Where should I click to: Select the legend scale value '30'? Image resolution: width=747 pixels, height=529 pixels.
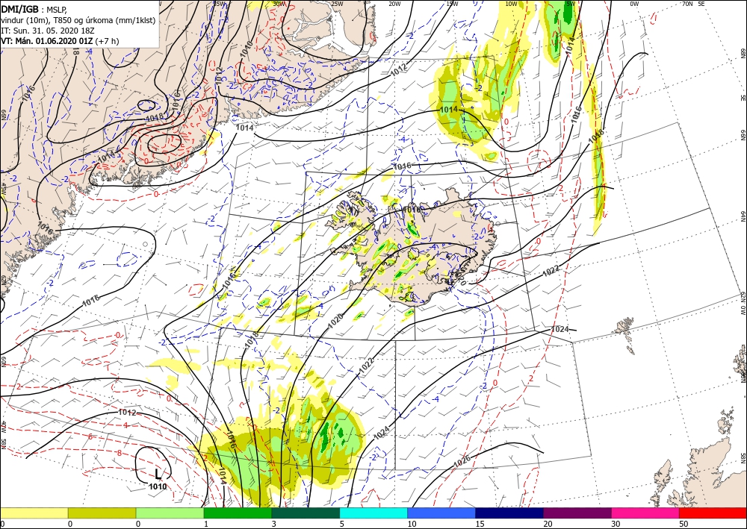pyautogui.click(x=616, y=524)
